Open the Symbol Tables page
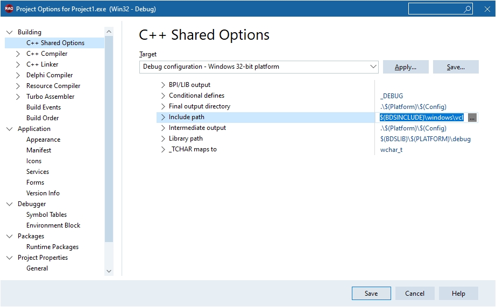 (46, 215)
